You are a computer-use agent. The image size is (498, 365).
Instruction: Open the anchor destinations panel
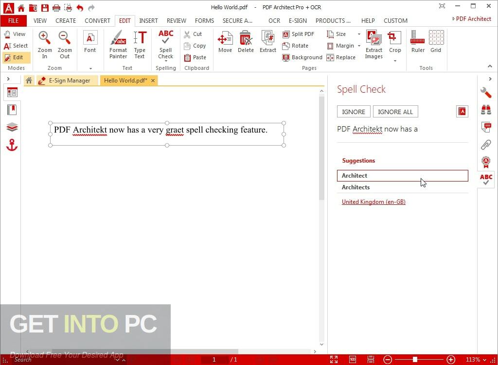[12, 145]
